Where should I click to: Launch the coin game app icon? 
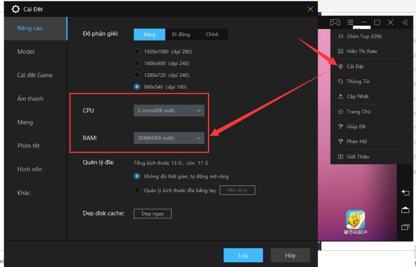pyautogui.click(x=355, y=220)
